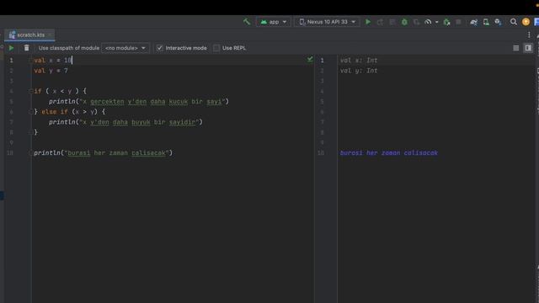
Task: Click line number 10 in the editor gutter
Action: pyautogui.click(x=10, y=153)
